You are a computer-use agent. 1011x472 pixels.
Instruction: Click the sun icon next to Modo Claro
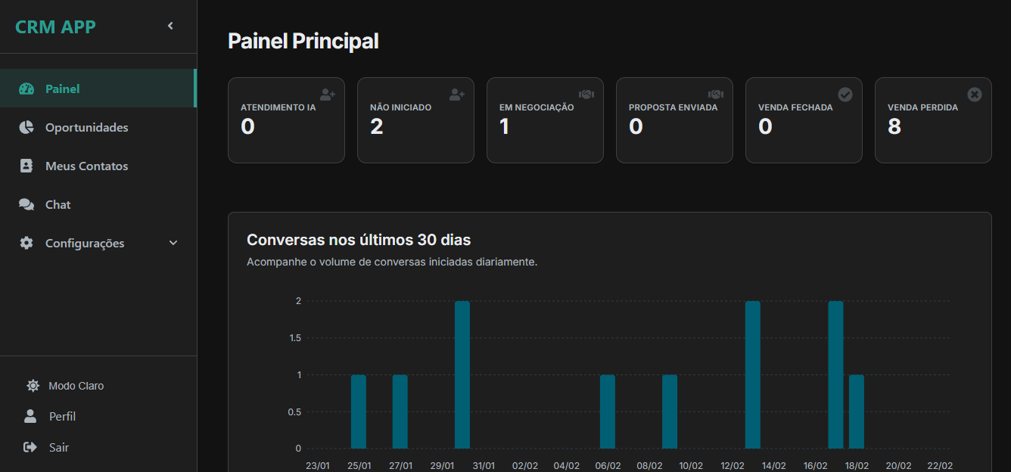click(33, 385)
